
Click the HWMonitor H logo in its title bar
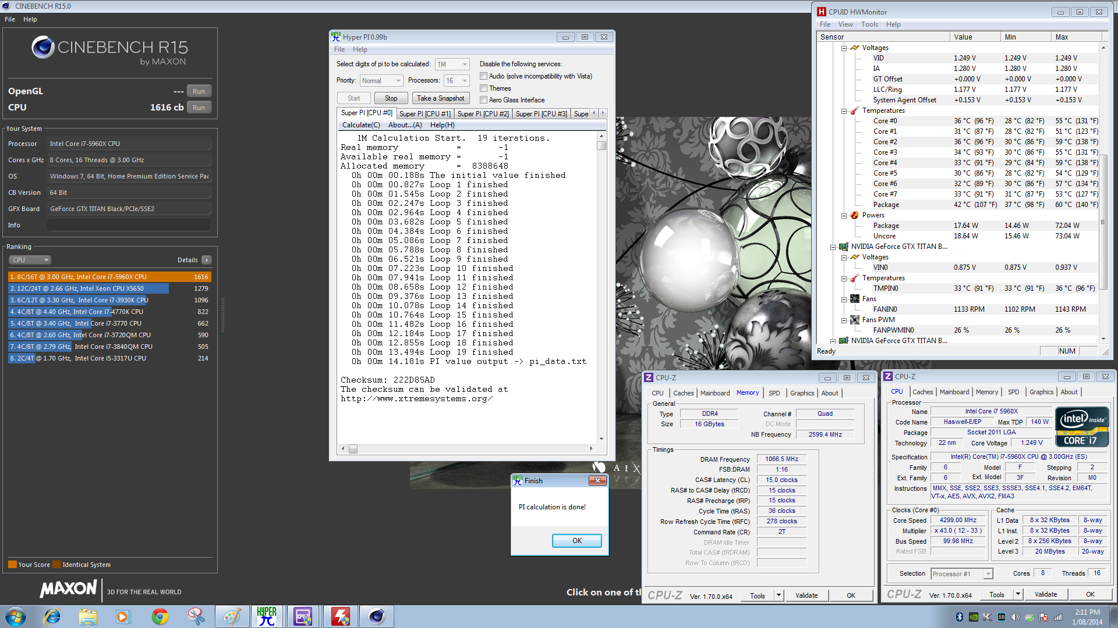822,12
